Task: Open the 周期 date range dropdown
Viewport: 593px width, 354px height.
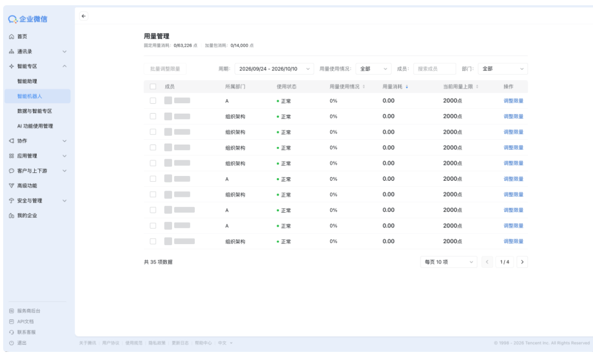Action: click(274, 69)
